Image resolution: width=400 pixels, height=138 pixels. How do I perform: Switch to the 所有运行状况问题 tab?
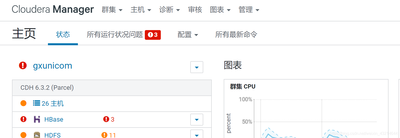tap(115, 35)
